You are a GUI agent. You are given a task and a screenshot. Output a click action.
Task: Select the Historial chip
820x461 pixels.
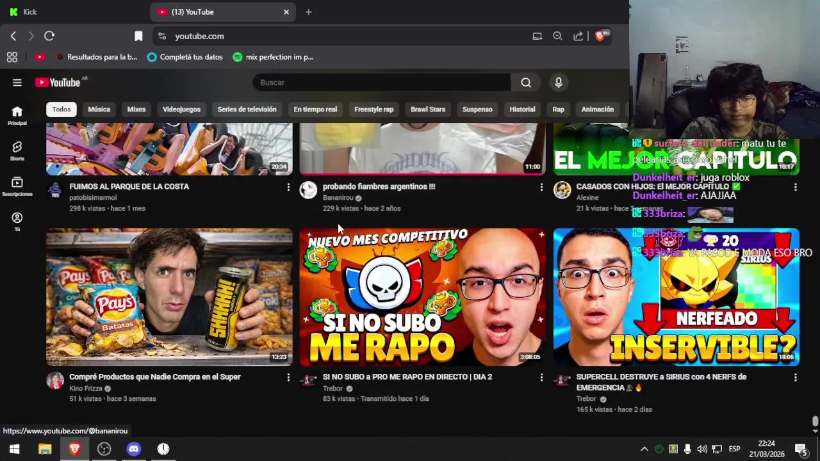pos(522,109)
